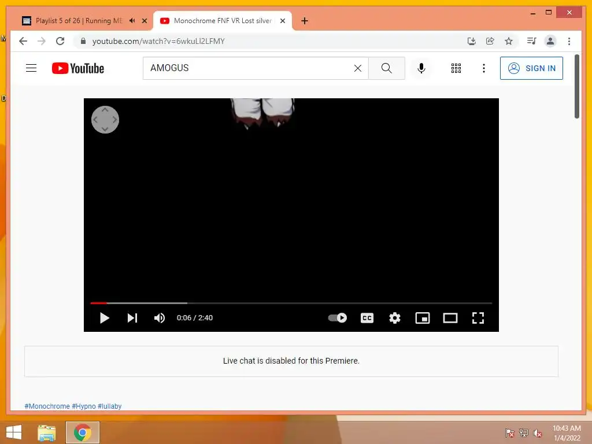Click the page vertical scrollbar
The image size is (592, 444).
pos(577,86)
